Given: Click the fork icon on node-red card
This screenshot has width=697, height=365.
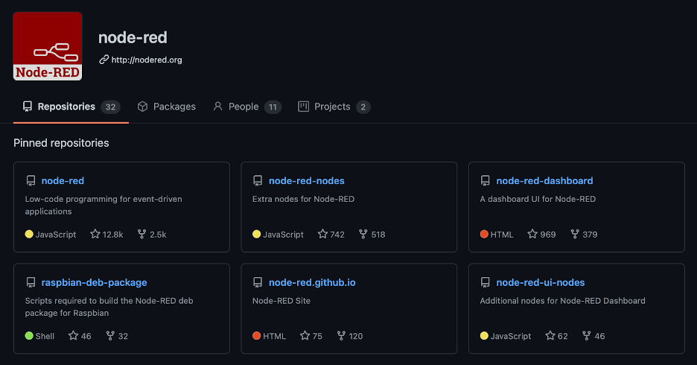Looking at the screenshot, I should pos(141,234).
